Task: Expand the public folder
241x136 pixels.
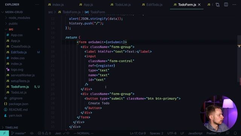Action: [13, 23]
